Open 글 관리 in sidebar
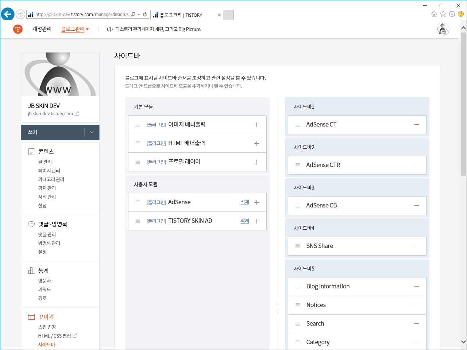Image resolution: width=467 pixels, height=350 pixels. (45, 162)
